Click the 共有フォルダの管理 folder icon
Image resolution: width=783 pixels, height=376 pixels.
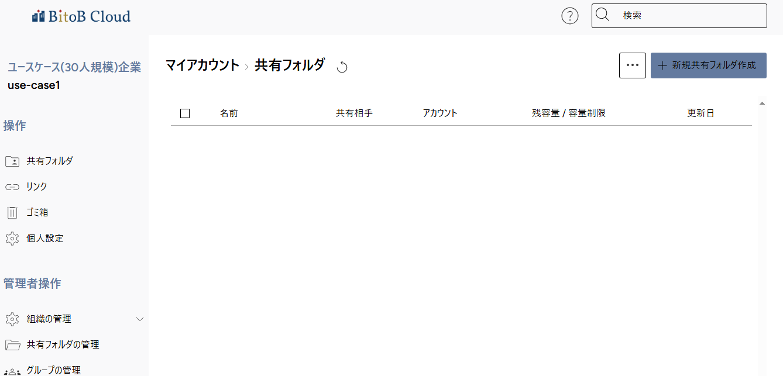click(12, 344)
